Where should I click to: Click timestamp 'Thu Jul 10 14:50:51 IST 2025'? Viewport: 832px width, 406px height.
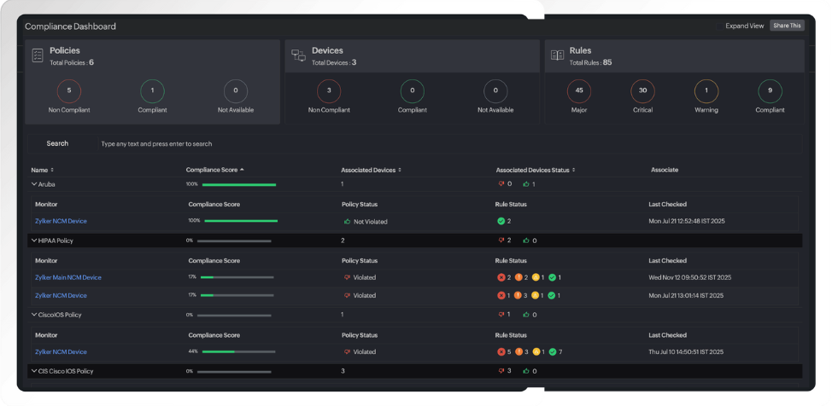pyautogui.click(x=686, y=351)
